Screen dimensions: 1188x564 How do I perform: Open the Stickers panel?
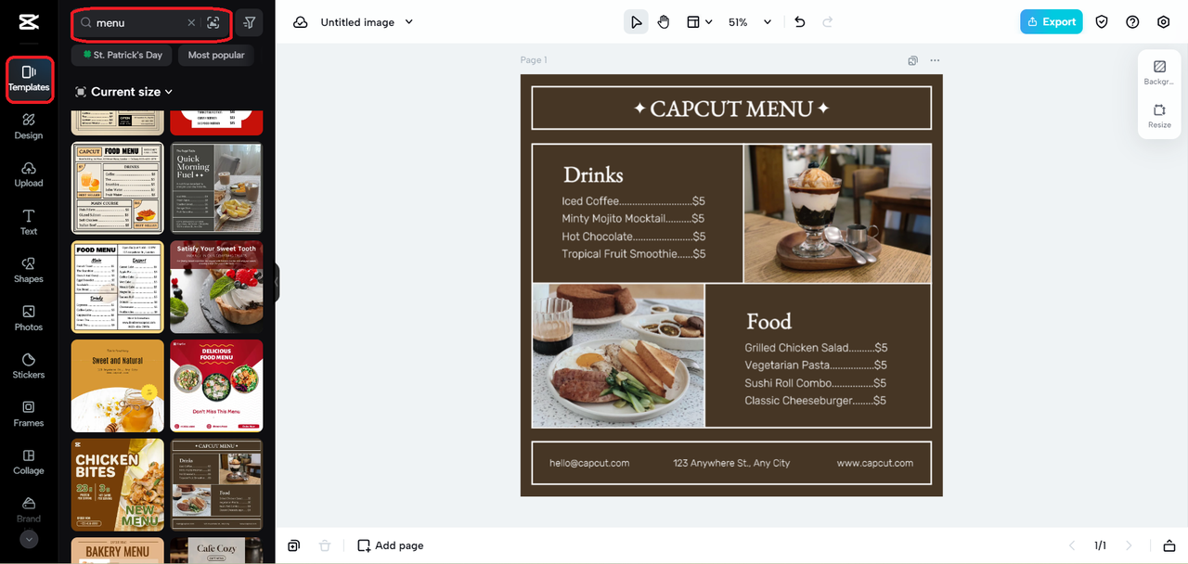pyautogui.click(x=29, y=365)
